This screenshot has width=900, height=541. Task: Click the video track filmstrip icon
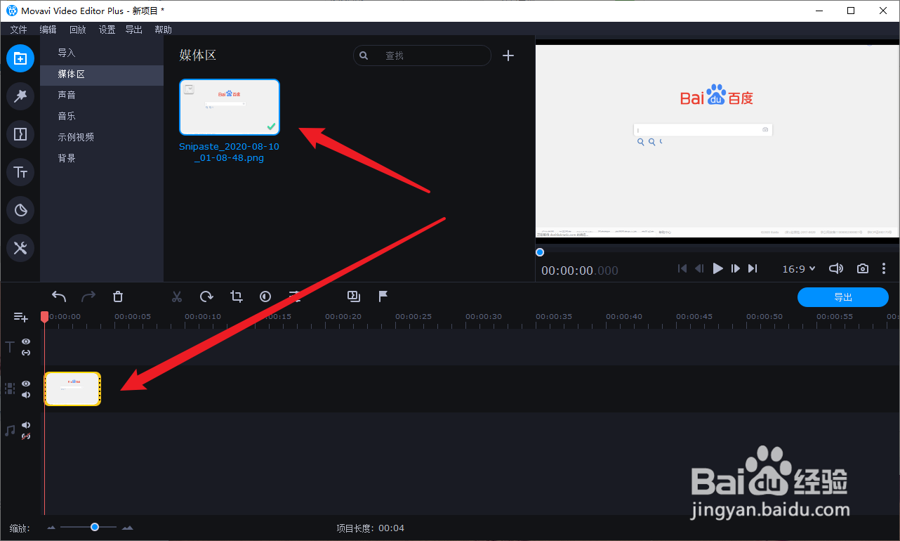click(x=10, y=389)
